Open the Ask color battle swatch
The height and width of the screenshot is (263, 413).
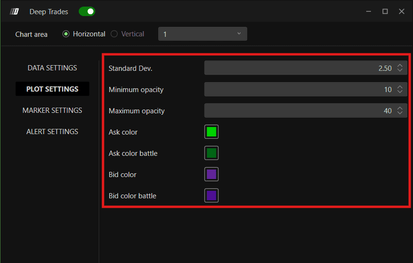212,153
